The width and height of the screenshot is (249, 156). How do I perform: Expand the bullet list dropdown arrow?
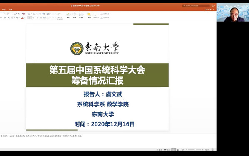(32, 14)
